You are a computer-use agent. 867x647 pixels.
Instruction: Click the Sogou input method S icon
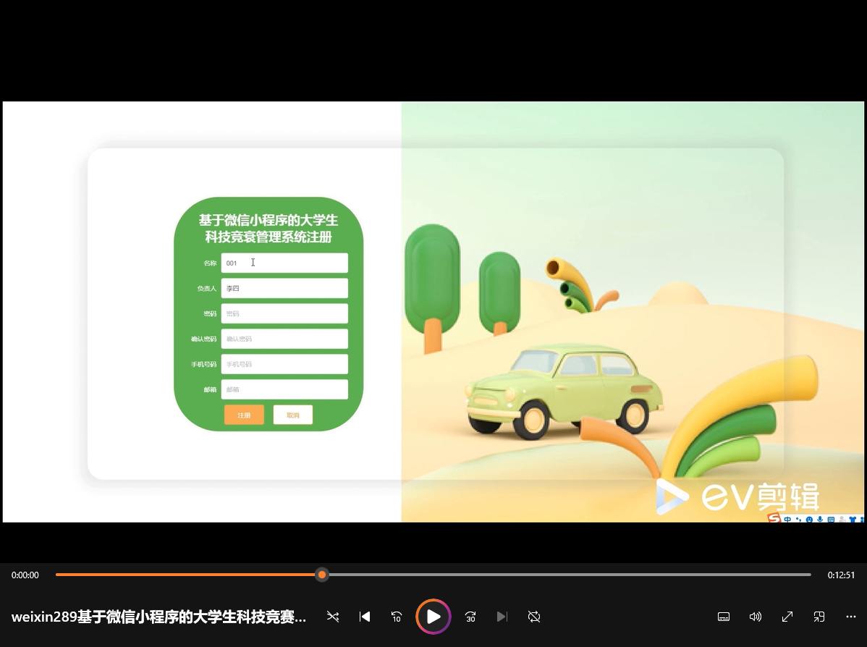[774, 518]
